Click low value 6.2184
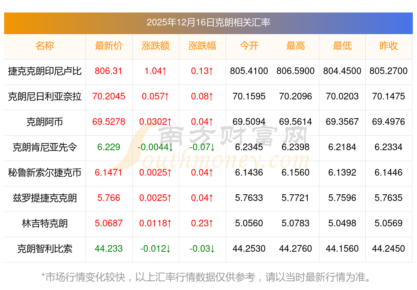 pos(342,147)
